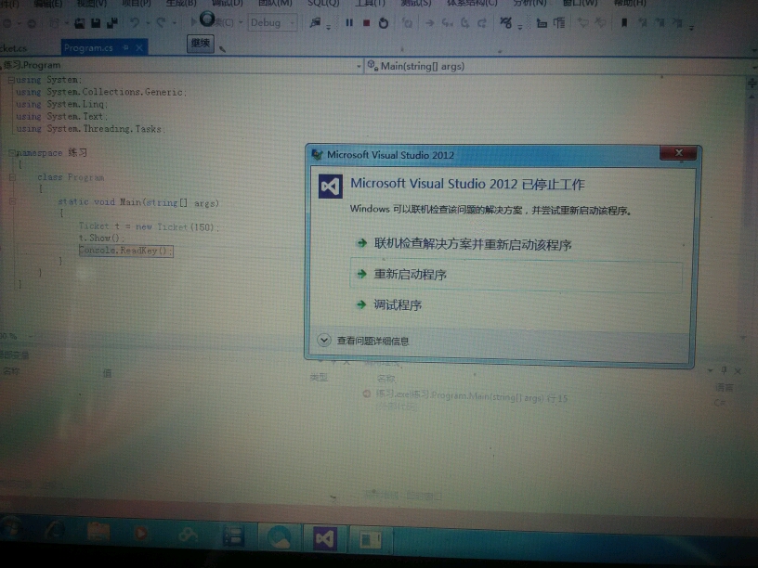This screenshot has height=568, width=758.
Task: Click the black bookmark toggle icon
Action: pyautogui.click(x=624, y=22)
